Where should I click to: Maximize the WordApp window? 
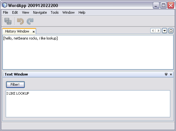click(x=163, y=5)
